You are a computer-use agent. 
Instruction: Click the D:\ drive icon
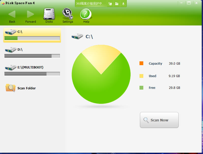tap(11, 50)
